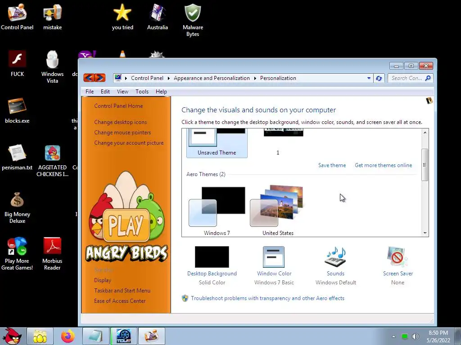The image size is (461, 345).
Task: Select the United States theme
Action: [278, 211]
